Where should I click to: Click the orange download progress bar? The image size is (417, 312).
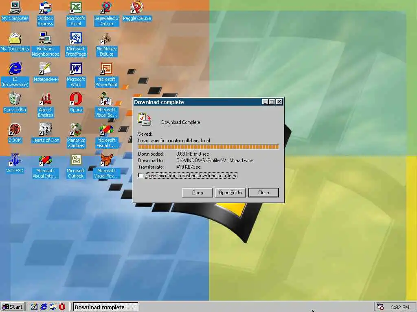pos(208,147)
